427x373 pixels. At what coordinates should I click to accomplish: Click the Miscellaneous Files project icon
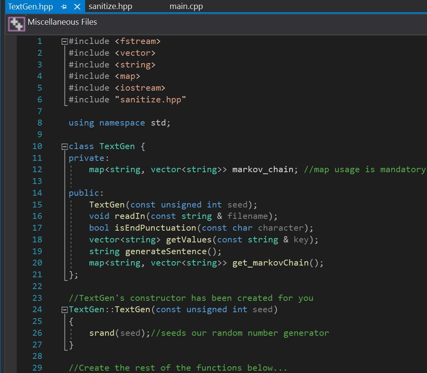click(16, 24)
